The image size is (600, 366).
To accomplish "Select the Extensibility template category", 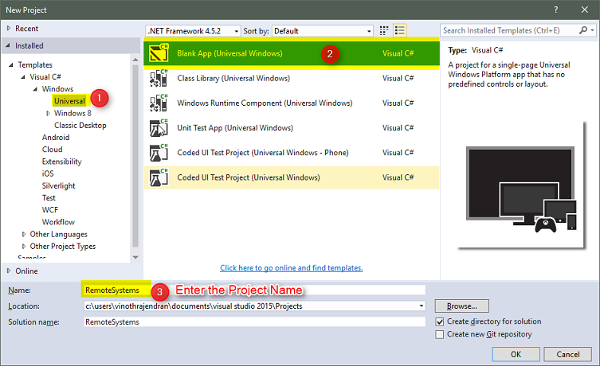I will (x=62, y=162).
